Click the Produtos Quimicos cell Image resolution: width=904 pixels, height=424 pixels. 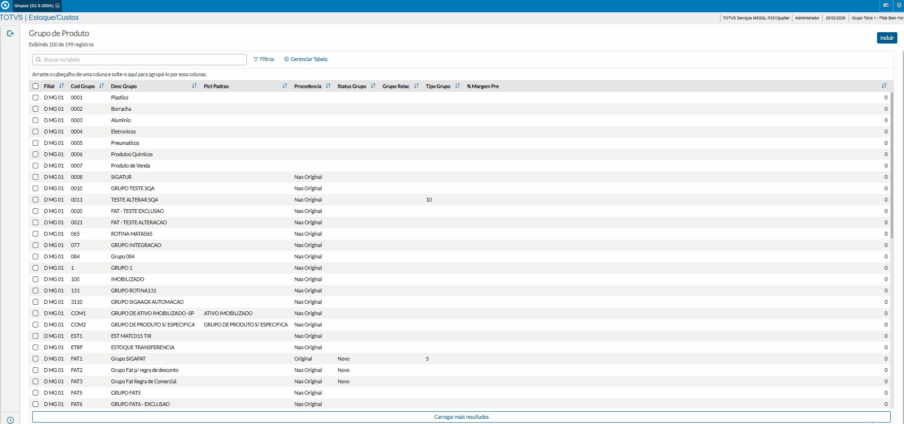click(x=132, y=154)
